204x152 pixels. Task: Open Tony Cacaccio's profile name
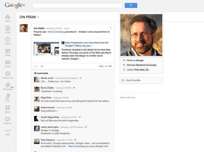coord(48,140)
